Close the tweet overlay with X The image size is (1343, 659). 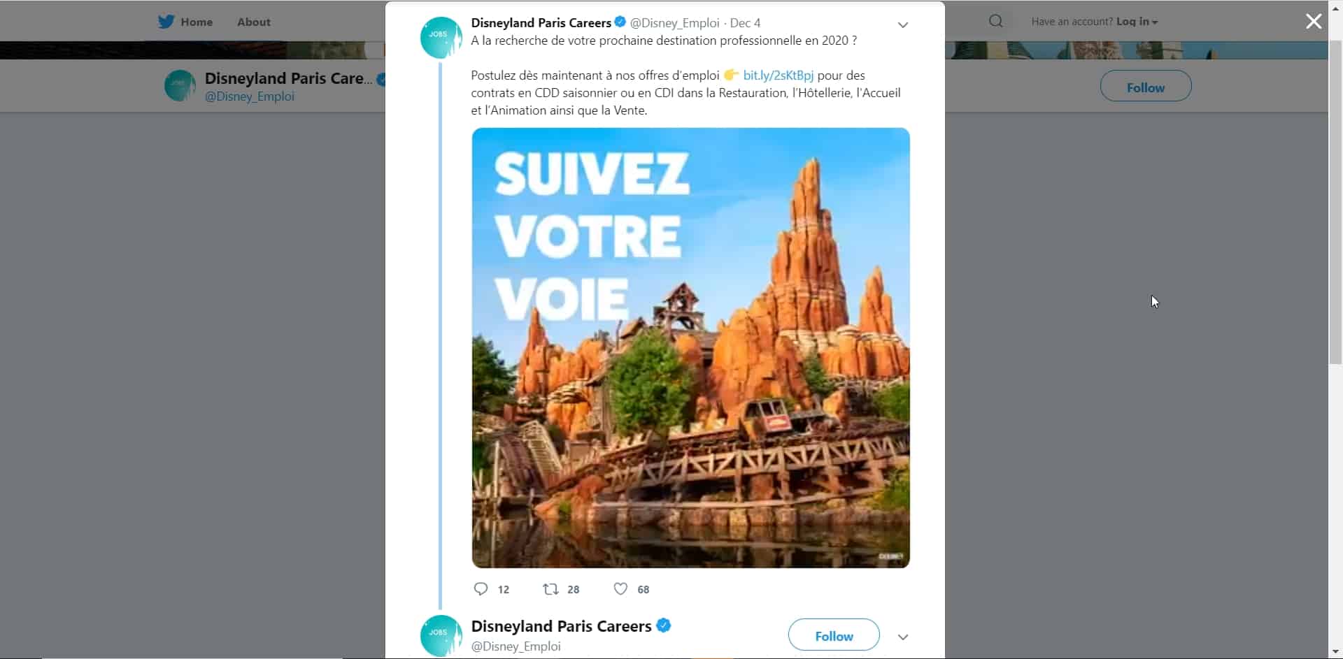pos(1313,22)
